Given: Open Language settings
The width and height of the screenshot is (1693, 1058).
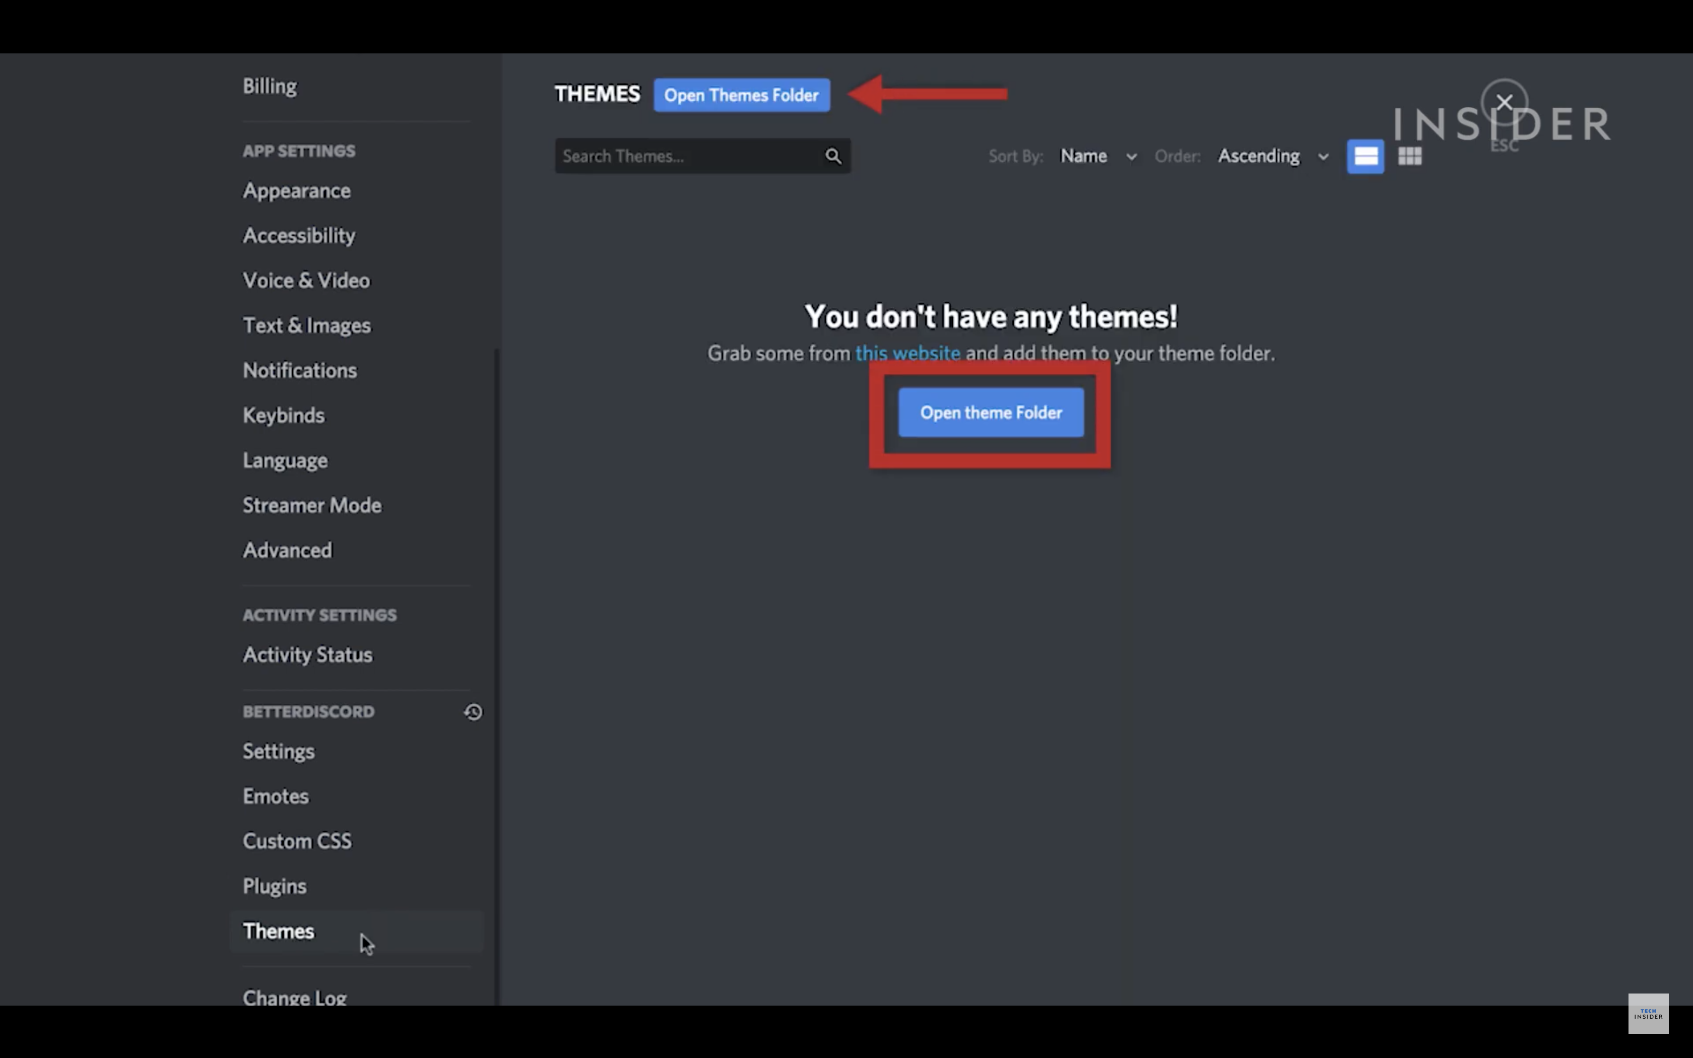Looking at the screenshot, I should [x=285, y=460].
